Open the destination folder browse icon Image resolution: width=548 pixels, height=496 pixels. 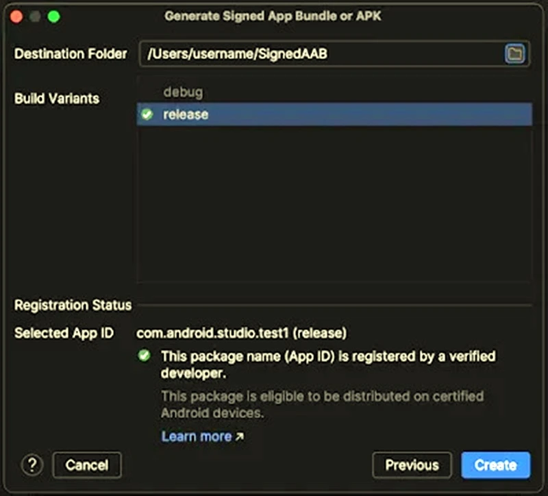tap(514, 54)
